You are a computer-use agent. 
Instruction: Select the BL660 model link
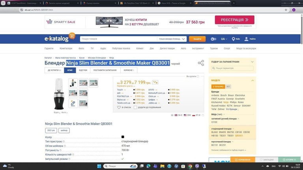click(214, 132)
